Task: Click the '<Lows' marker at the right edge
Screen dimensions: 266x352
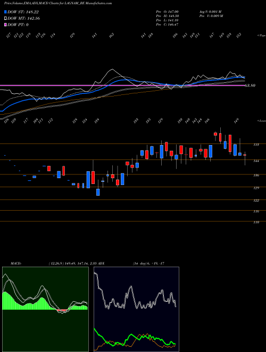Action: [261, 121]
